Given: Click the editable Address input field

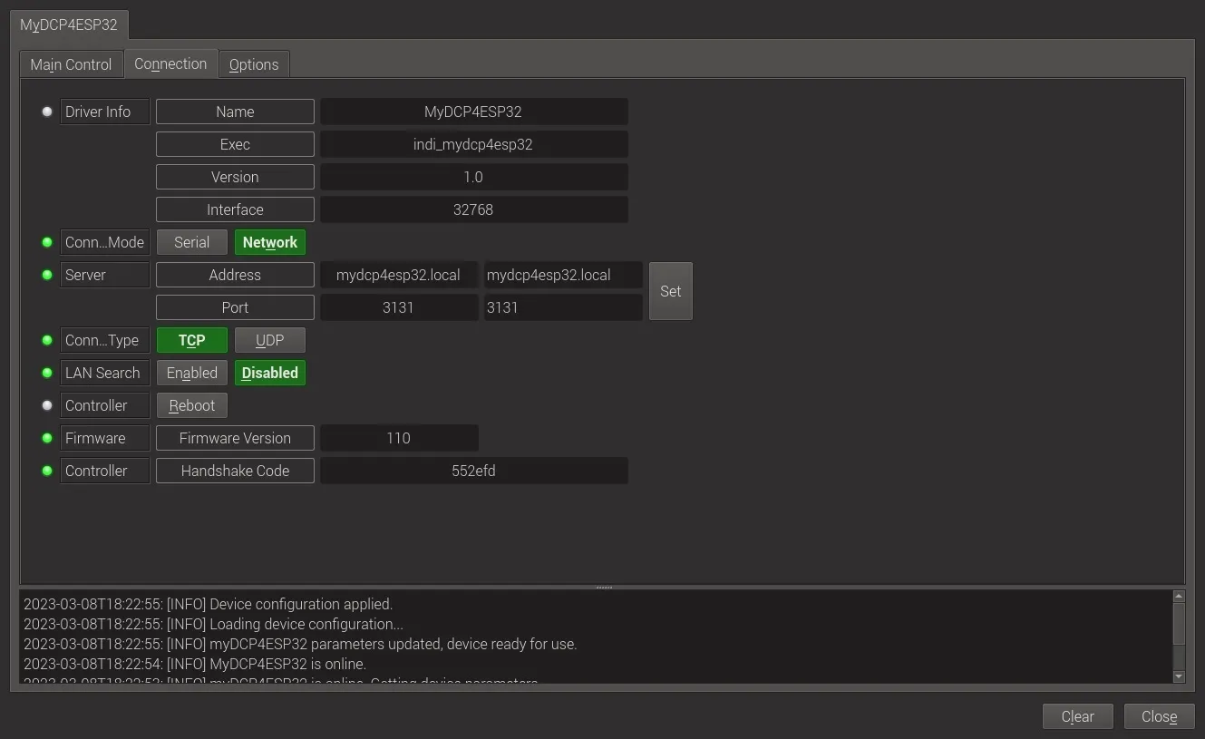Looking at the screenshot, I should (563, 275).
